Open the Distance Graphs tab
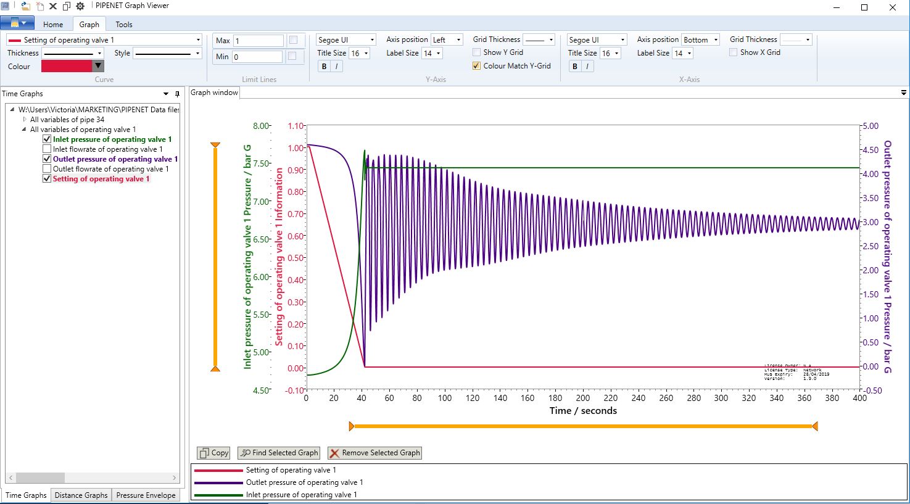 [81, 495]
